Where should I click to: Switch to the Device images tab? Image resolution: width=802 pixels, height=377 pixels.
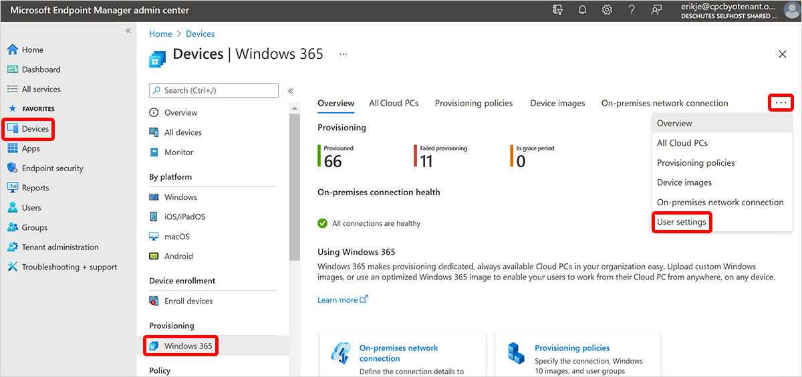557,103
